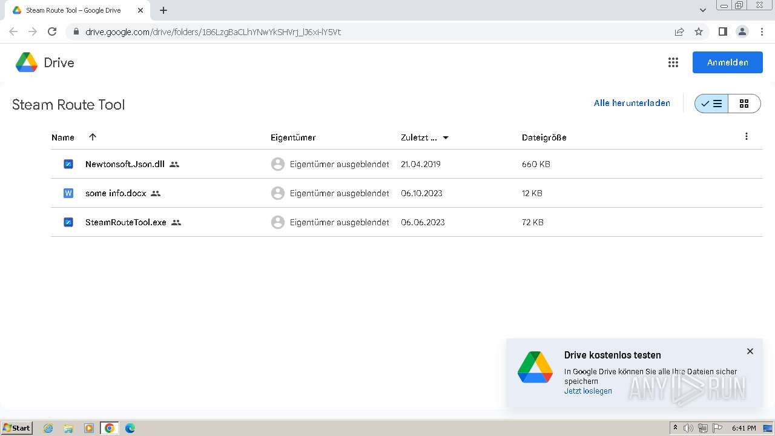775x436 pixels.
Task: Open the Google apps grid icon
Action: (x=673, y=62)
